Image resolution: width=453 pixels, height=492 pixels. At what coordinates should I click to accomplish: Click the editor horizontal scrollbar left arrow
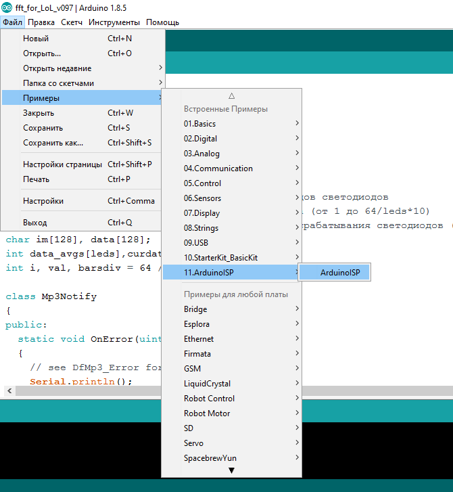click(9, 391)
